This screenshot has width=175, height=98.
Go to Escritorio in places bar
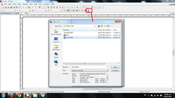[x=56, y=40]
